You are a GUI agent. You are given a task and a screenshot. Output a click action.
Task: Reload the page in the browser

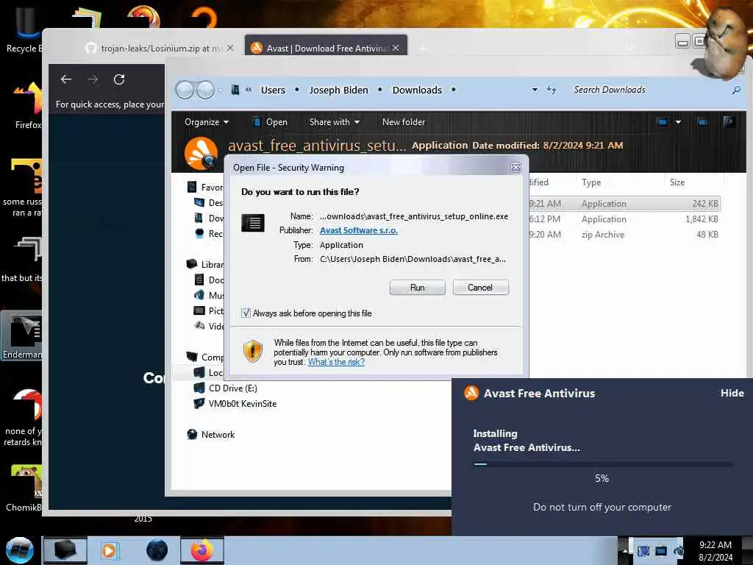[x=119, y=79]
